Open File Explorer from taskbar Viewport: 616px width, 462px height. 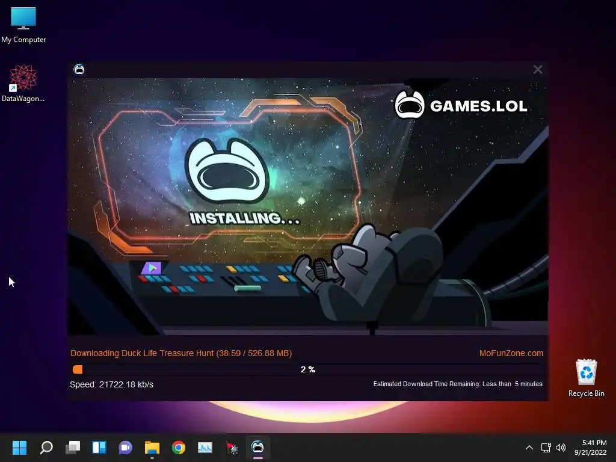point(152,448)
